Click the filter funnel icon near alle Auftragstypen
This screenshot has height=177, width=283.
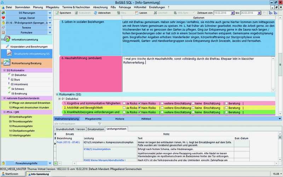[100, 124]
